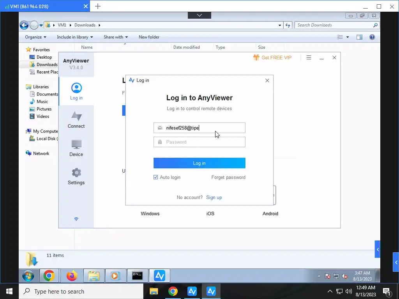The height and width of the screenshot is (299, 399).
Task: Select Downloads under Favorites
Action: [x=44, y=65]
